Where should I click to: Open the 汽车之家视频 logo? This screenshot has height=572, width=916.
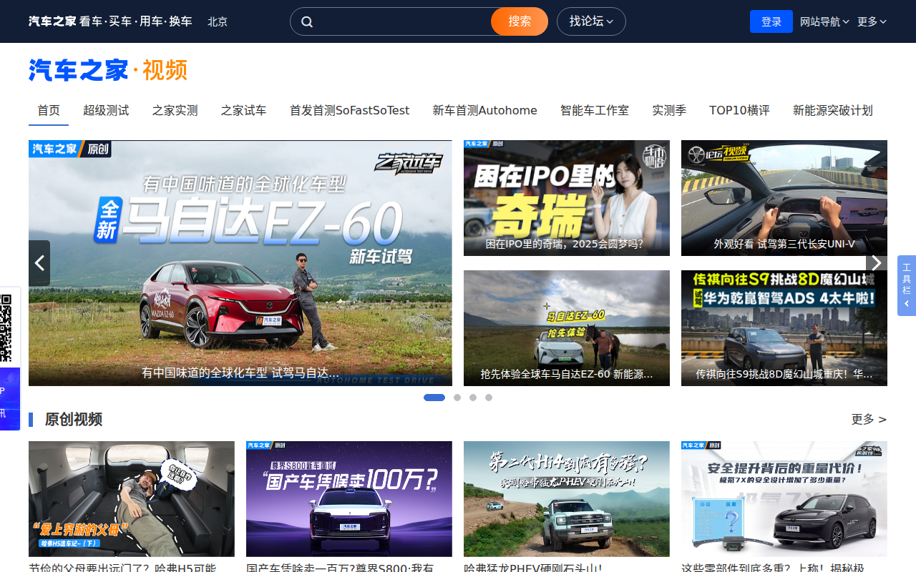coord(108,70)
